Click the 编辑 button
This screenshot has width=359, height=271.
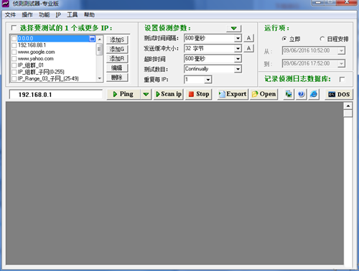click(117, 68)
